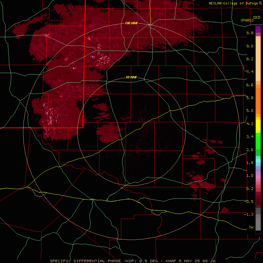Click the 9.0 scale value
Image resolution: width=263 pixels, height=263 pixels.
point(250,46)
